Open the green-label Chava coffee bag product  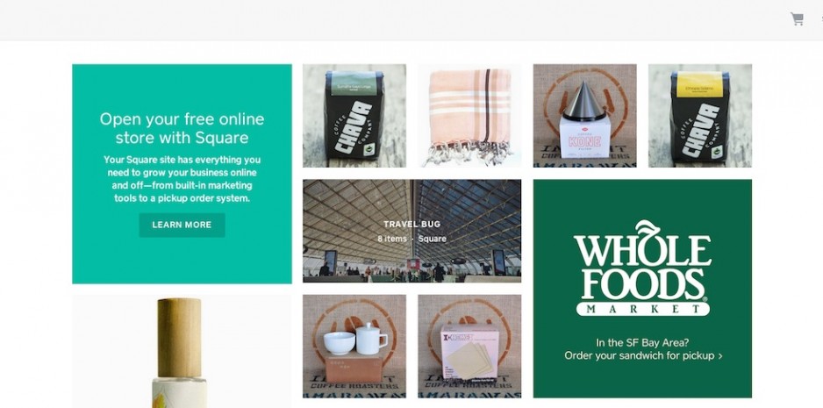point(354,116)
